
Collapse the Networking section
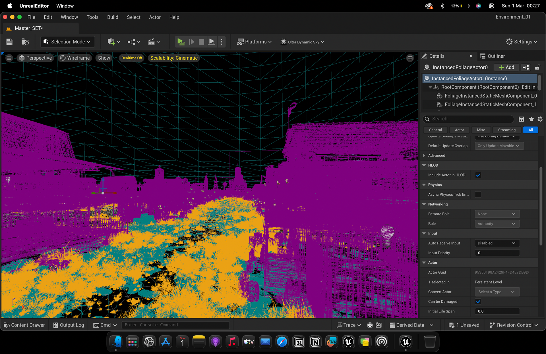[x=424, y=204]
